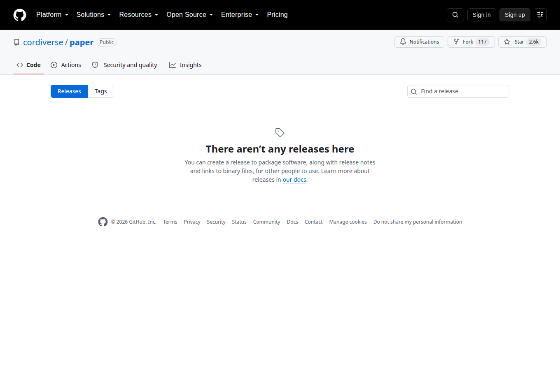Open the Pricing page
560x370 pixels.
tap(278, 15)
